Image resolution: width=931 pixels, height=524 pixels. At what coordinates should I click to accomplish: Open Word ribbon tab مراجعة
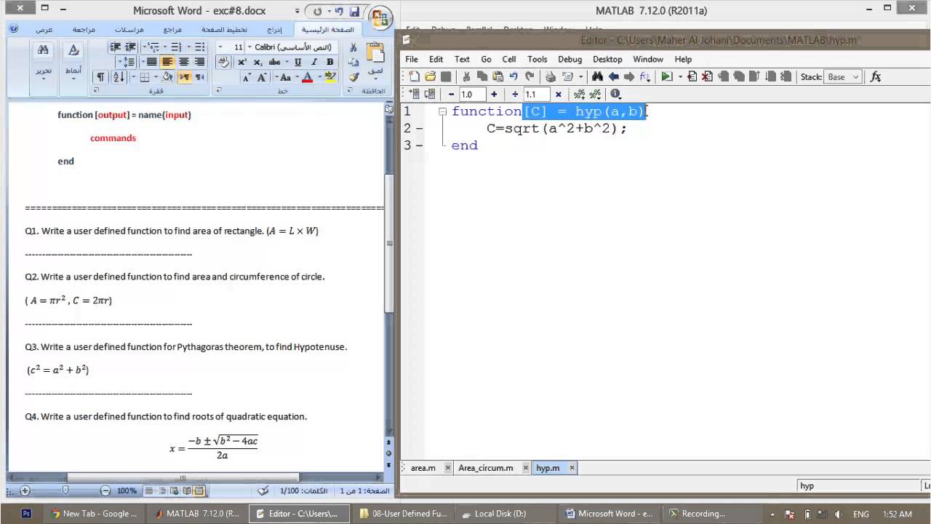click(x=84, y=30)
